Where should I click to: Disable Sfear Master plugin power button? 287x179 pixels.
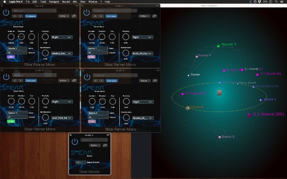75,142
